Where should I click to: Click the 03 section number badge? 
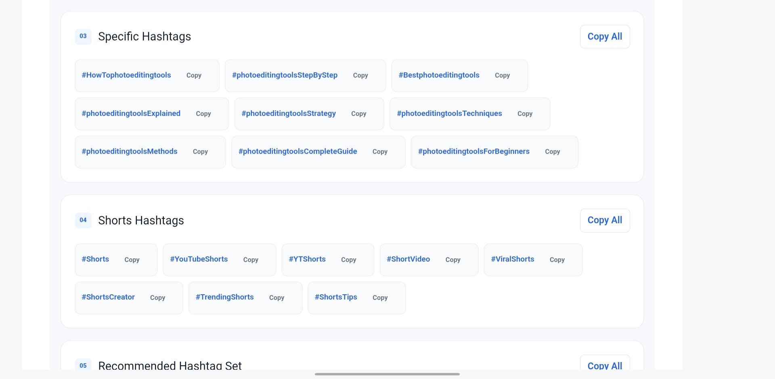click(83, 36)
